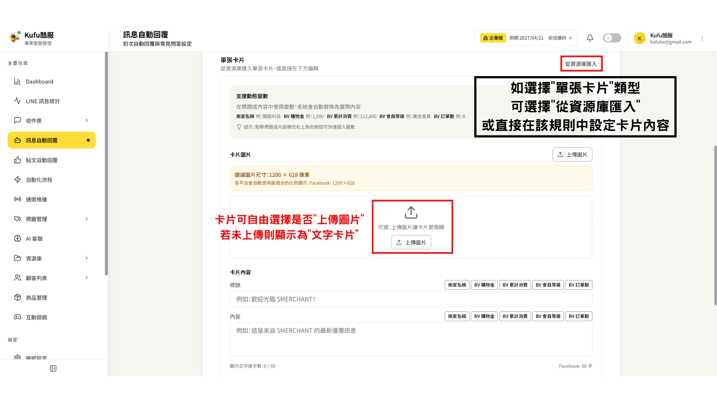Open 互動遊戲 menu item
Viewport: 717px width, 403px height.
tap(52, 317)
